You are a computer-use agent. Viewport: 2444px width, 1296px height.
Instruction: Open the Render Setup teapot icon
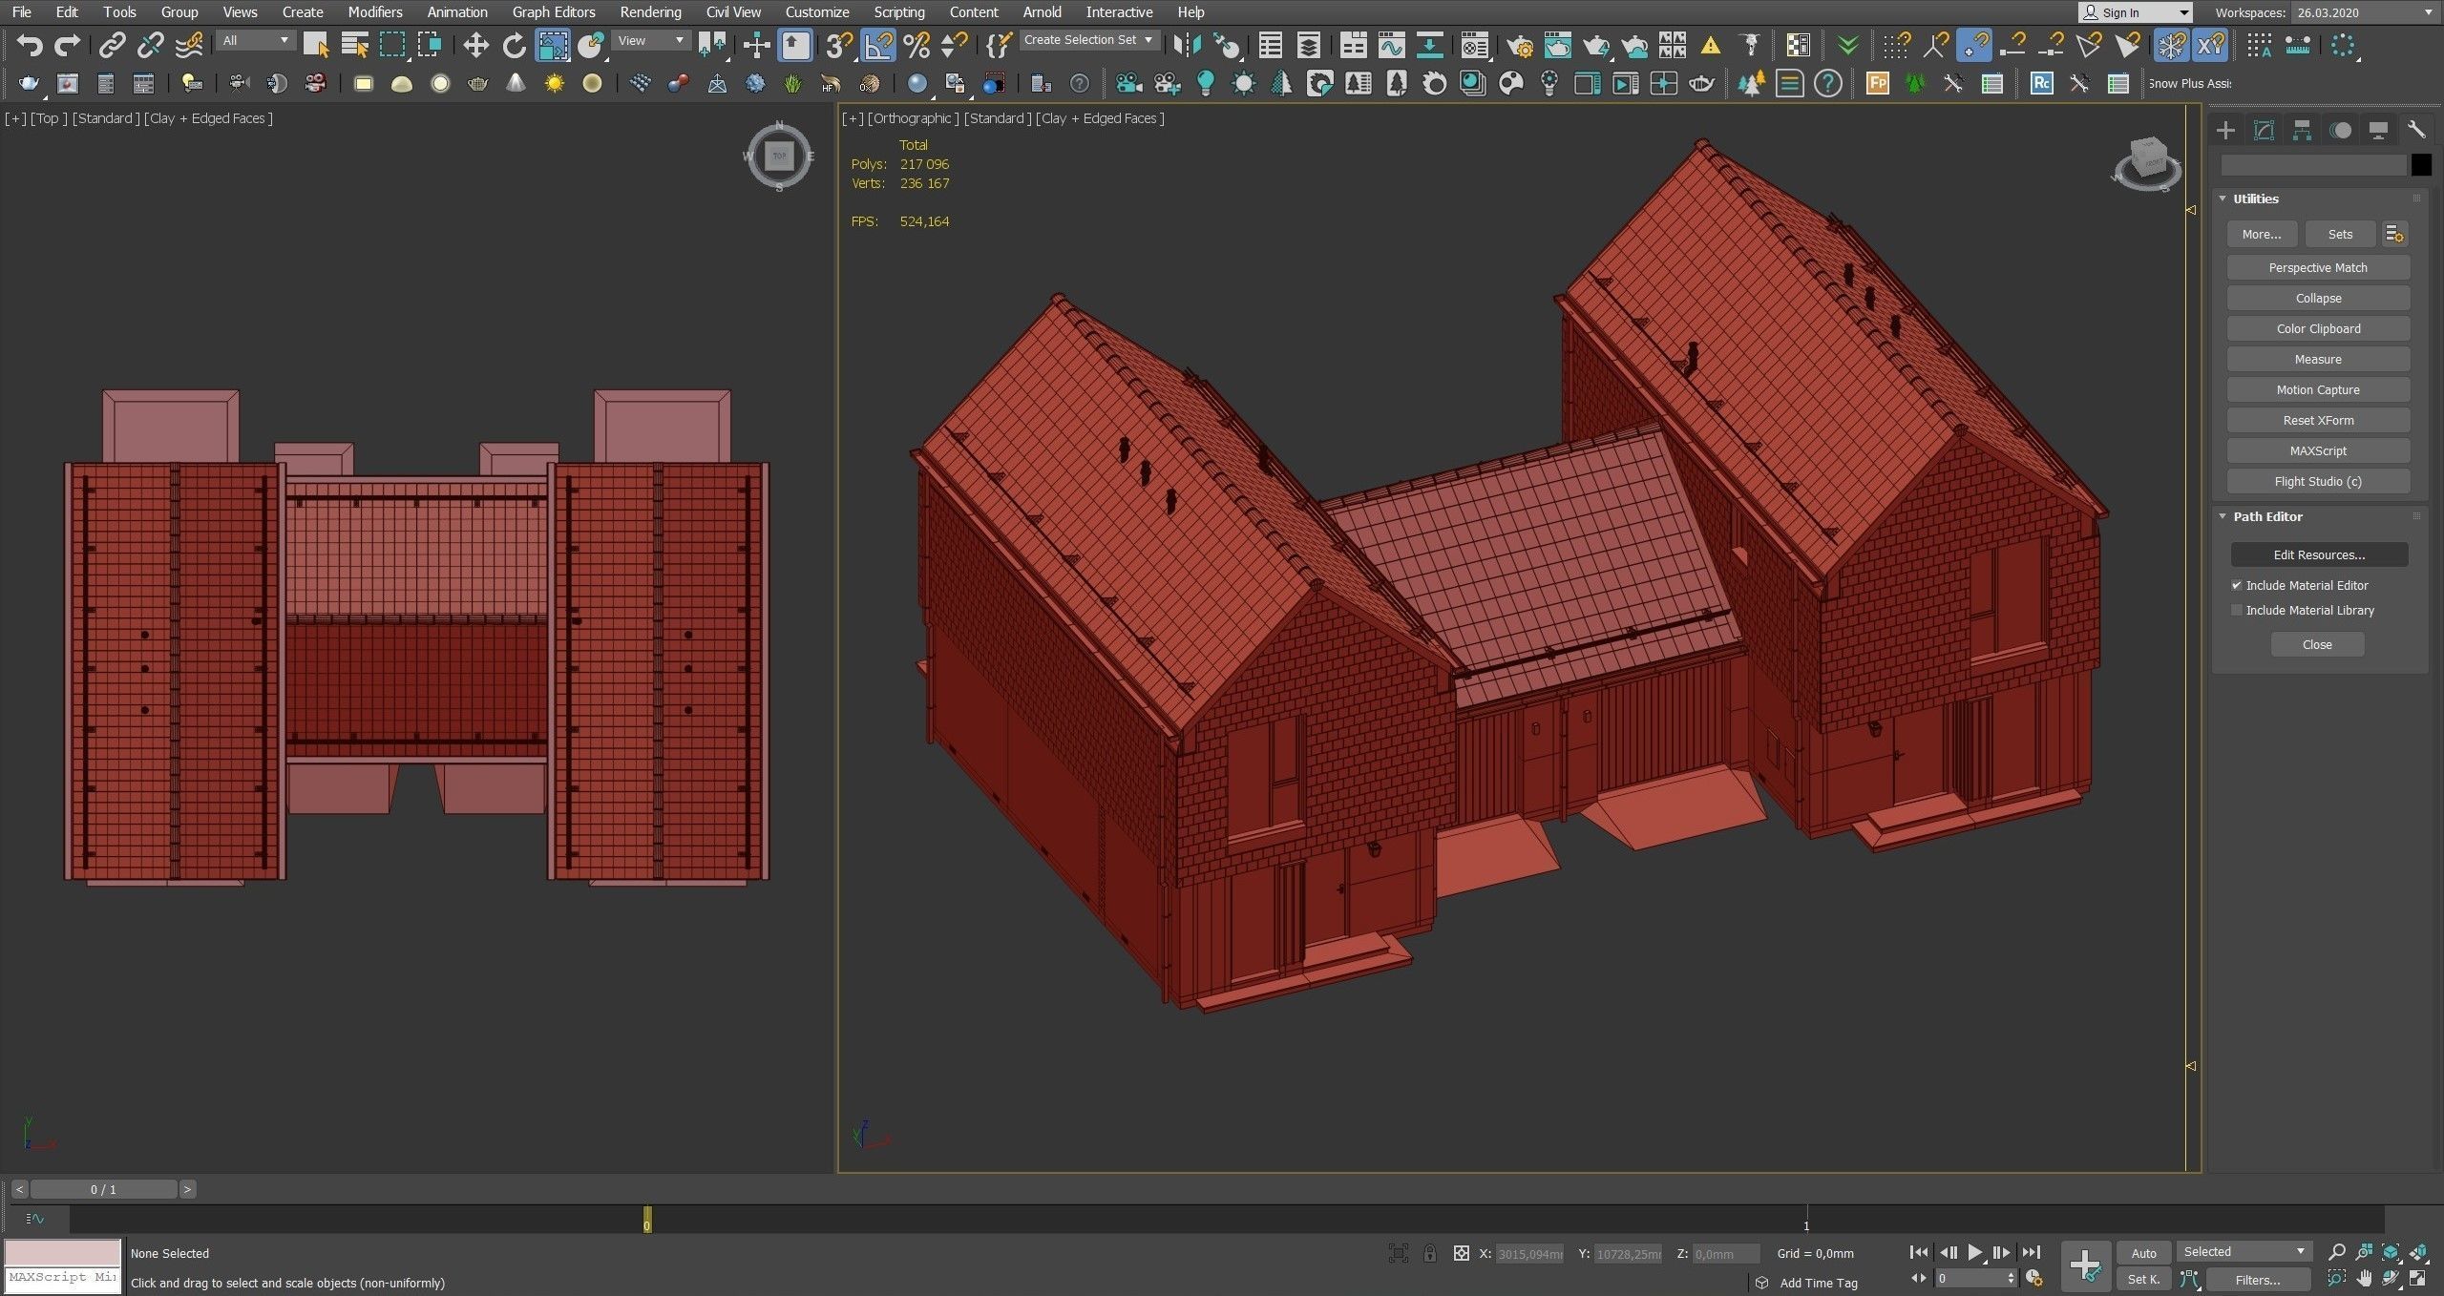[1520, 45]
